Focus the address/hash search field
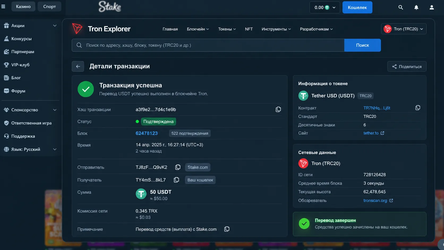The width and height of the screenshot is (444, 250). [208, 45]
